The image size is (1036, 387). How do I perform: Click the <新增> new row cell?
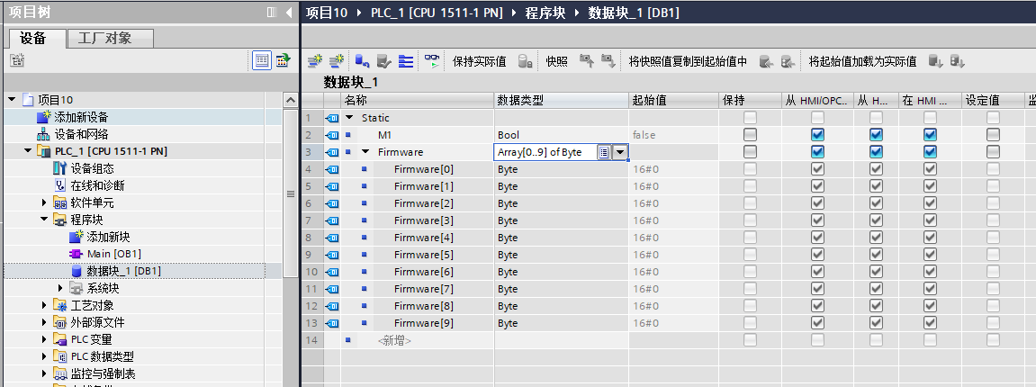[x=393, y=340]
